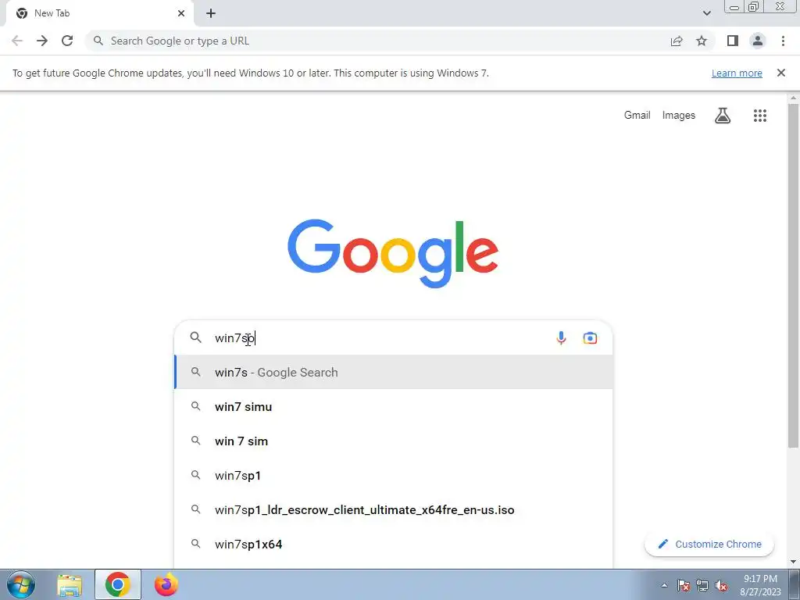Open the Images link
This screenshot has width=800, height=600.
(x=679, y=116)
